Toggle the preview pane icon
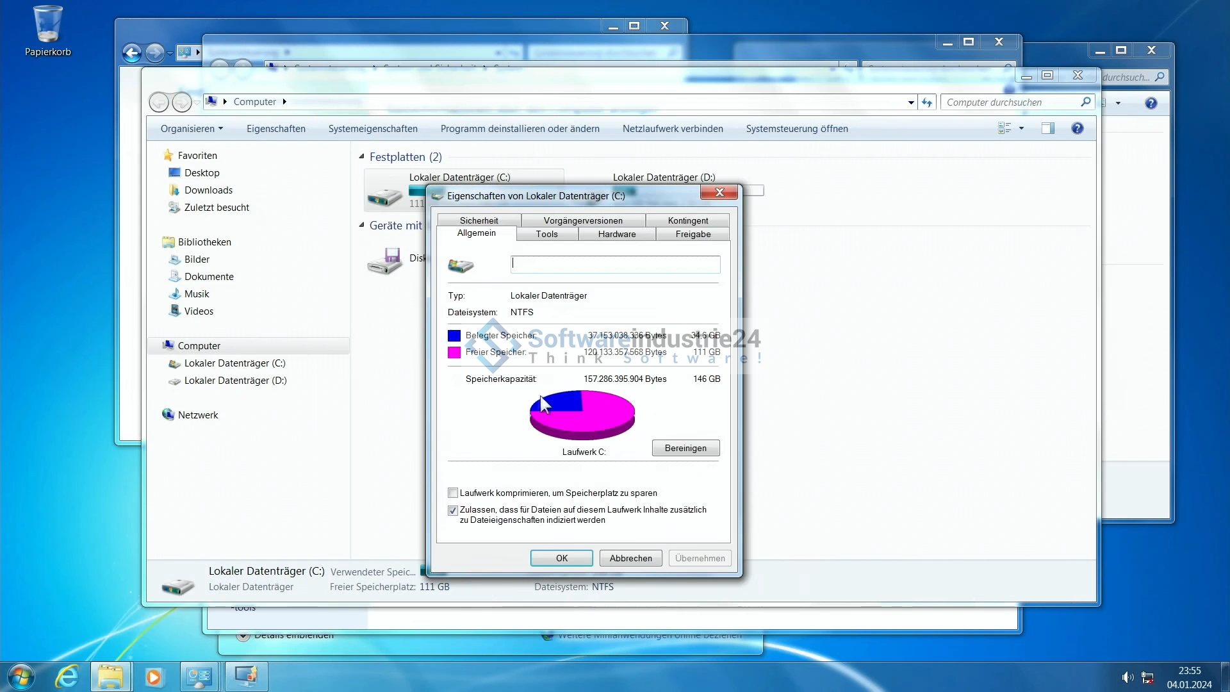This screenshot has height=692, width=1230. coord(1048,129)
